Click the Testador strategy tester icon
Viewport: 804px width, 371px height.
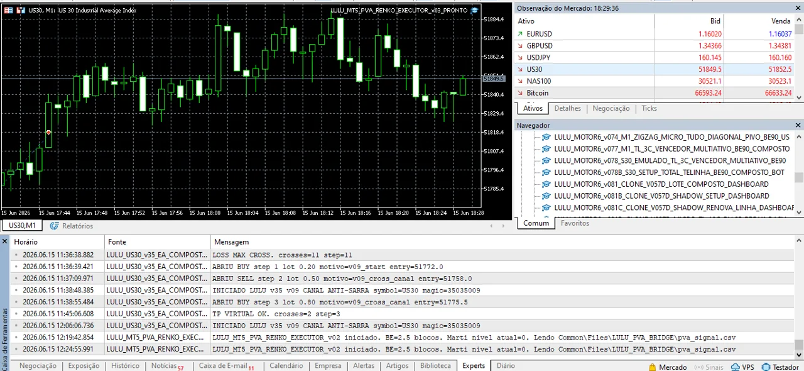[766, 367]
